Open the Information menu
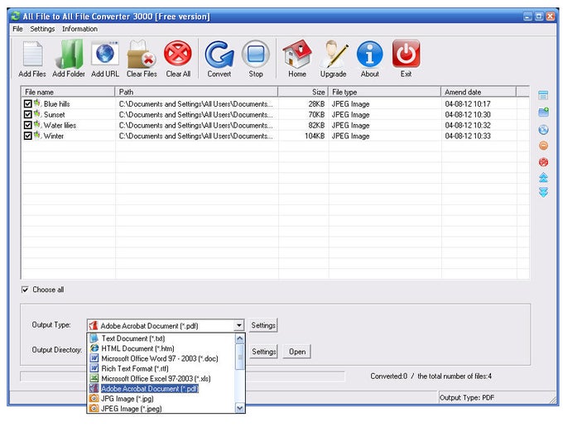The image size is (563, 427). click(79, 29)
